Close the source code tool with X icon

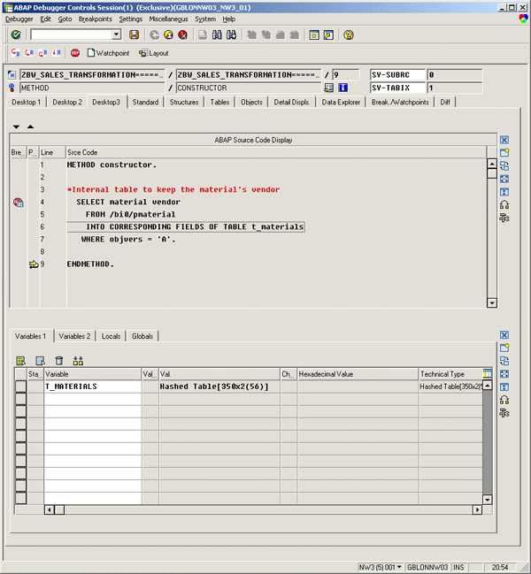pos(504,140)
